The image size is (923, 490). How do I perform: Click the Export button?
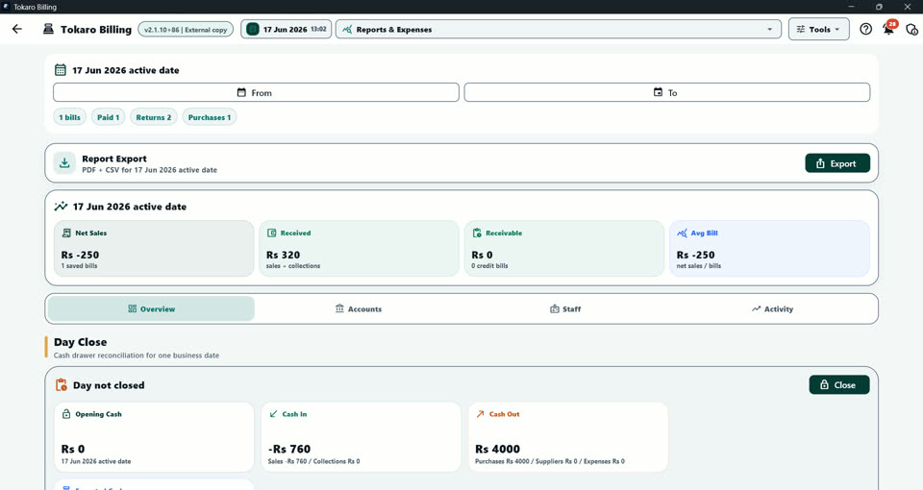pos(837,163)
